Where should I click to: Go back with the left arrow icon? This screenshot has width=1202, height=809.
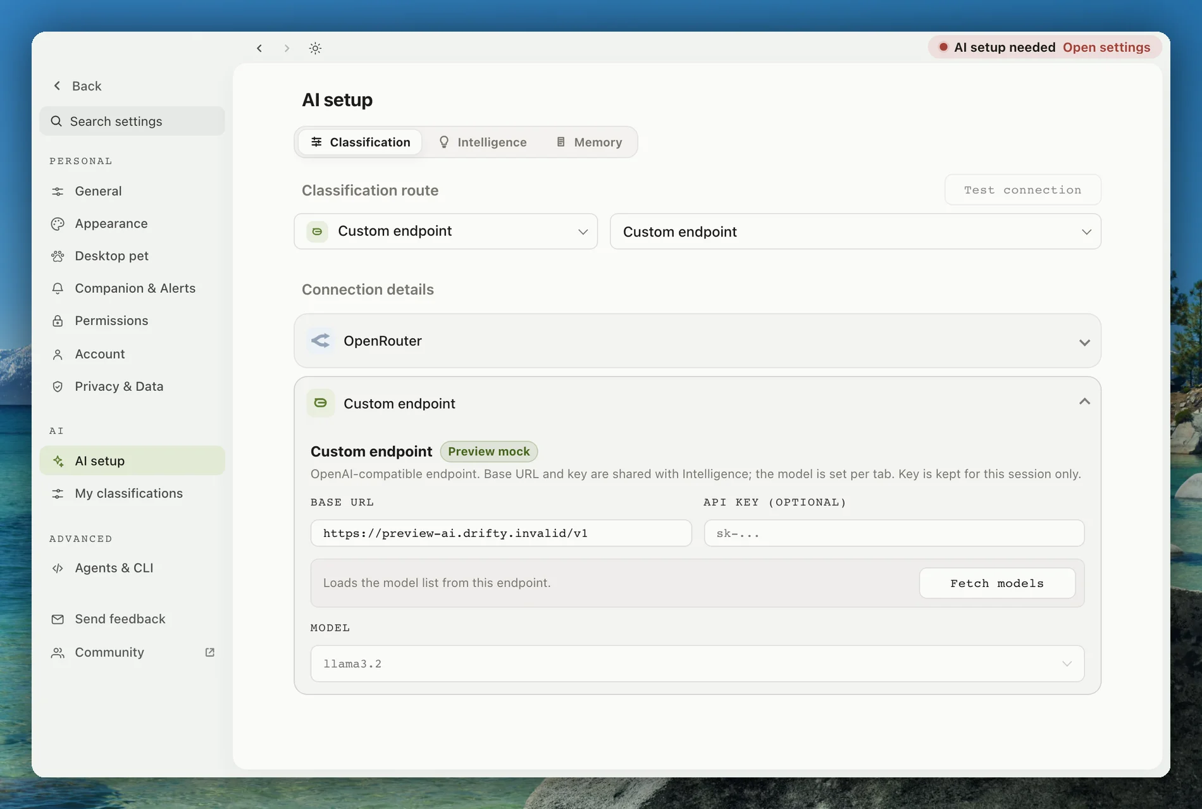tap(259, 48)
